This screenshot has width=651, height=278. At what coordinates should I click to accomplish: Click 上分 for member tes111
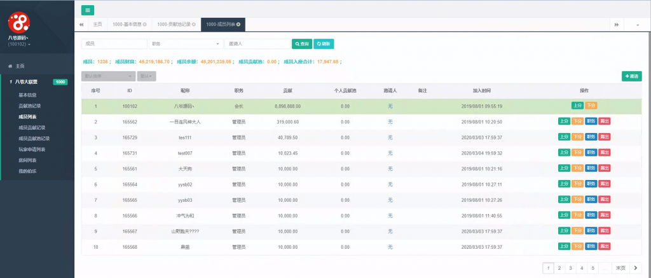563,137
